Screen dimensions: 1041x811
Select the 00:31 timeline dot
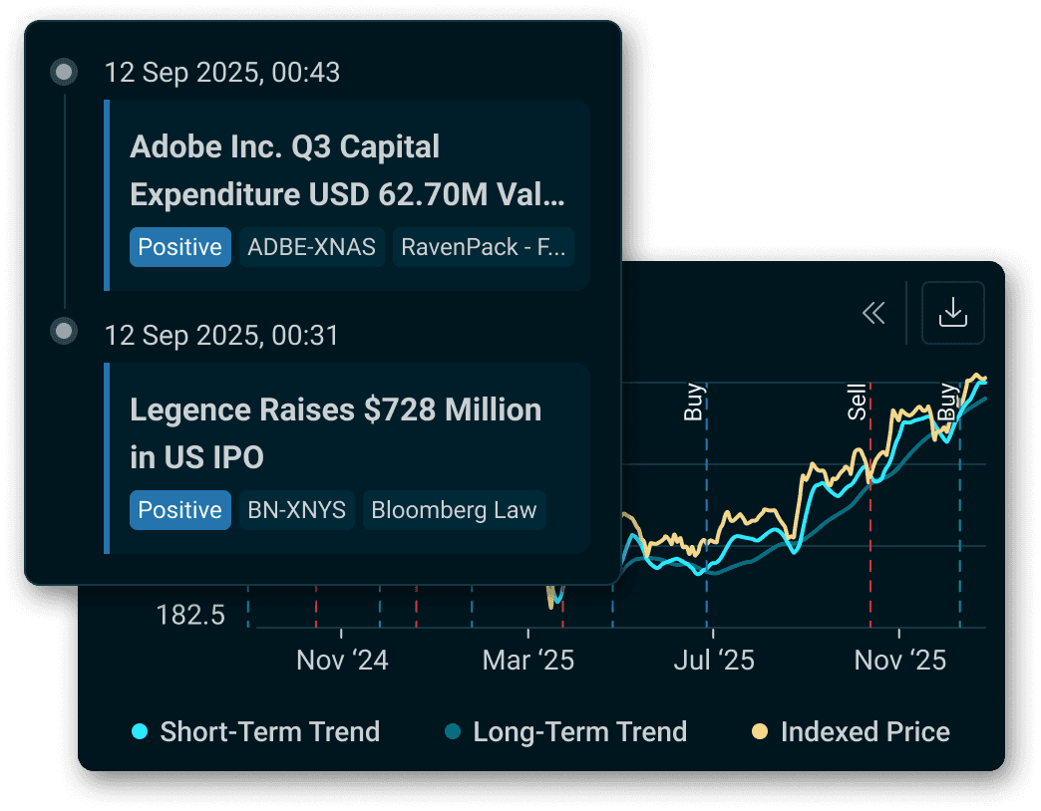point(65,331)
